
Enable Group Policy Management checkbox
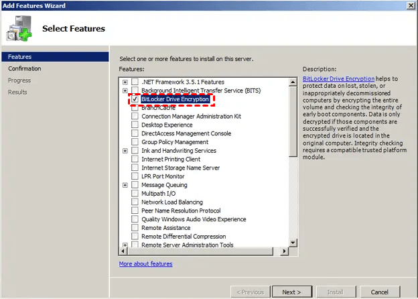[x=135, y=142]
